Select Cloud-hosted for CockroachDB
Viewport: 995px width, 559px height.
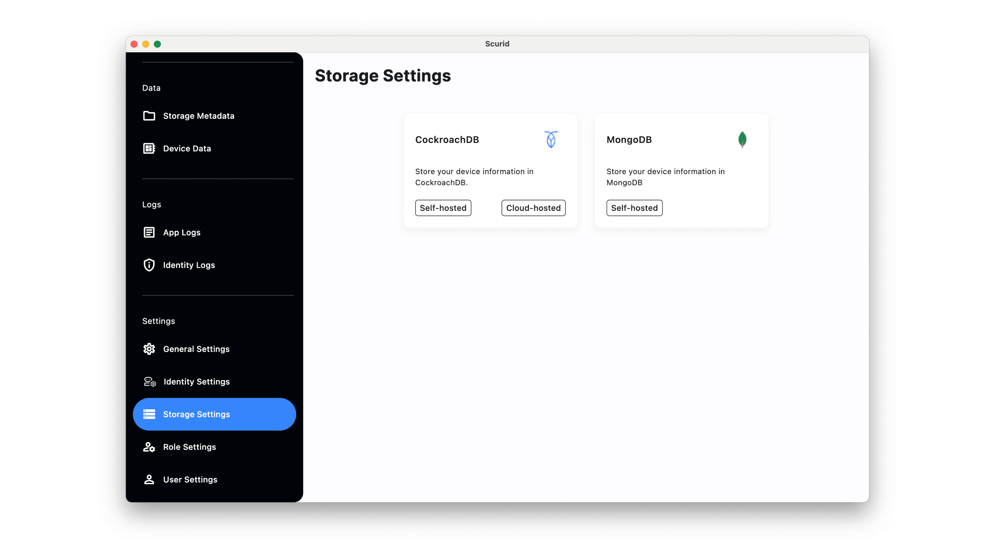533,208
